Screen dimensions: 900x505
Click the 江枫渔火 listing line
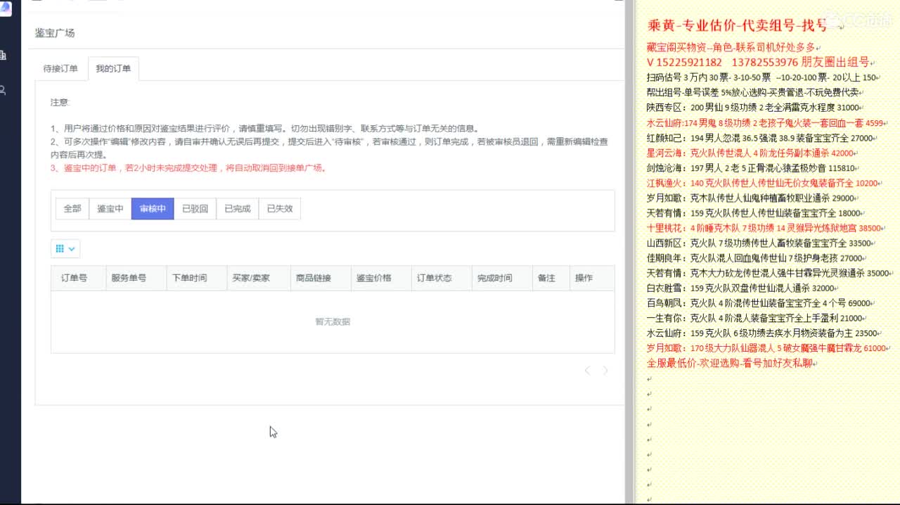[x=763, y=183]
